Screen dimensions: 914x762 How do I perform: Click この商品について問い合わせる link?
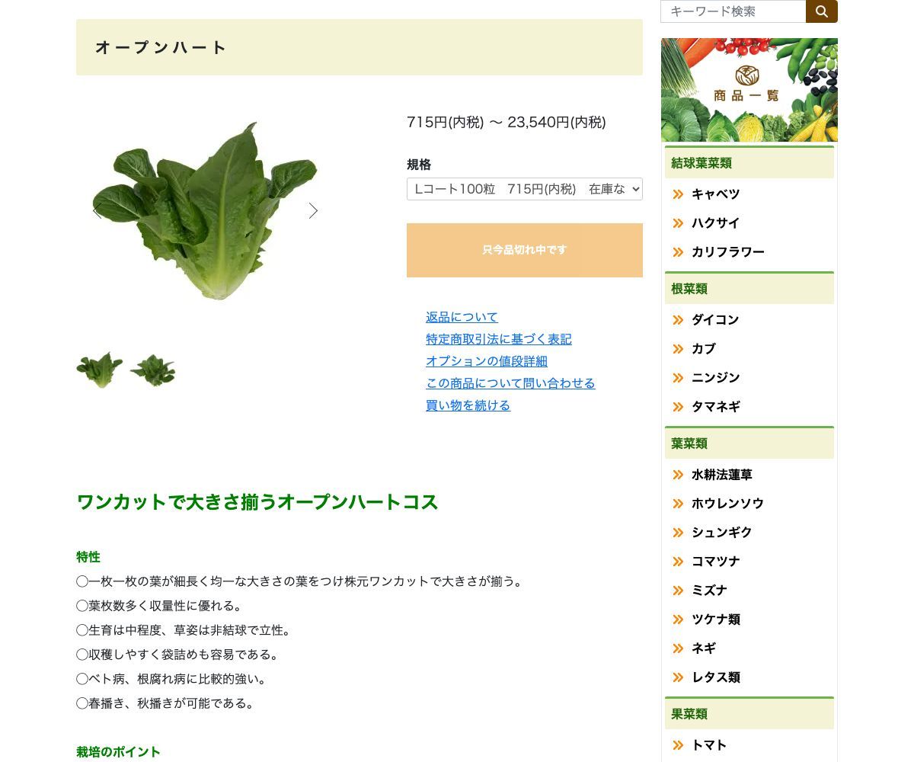510,383
